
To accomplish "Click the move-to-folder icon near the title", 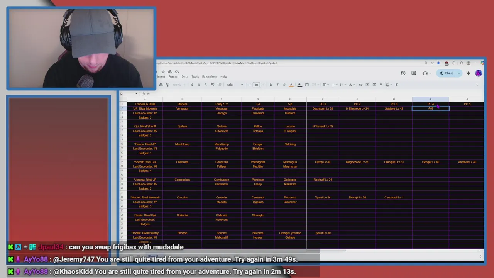I will click(x=170, y=72).
